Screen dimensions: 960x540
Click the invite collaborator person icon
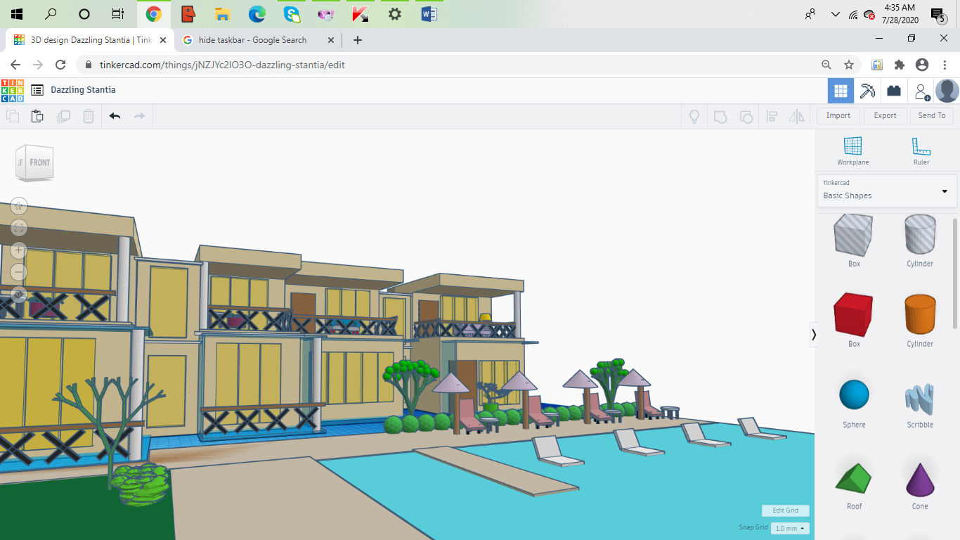(921, 91)
